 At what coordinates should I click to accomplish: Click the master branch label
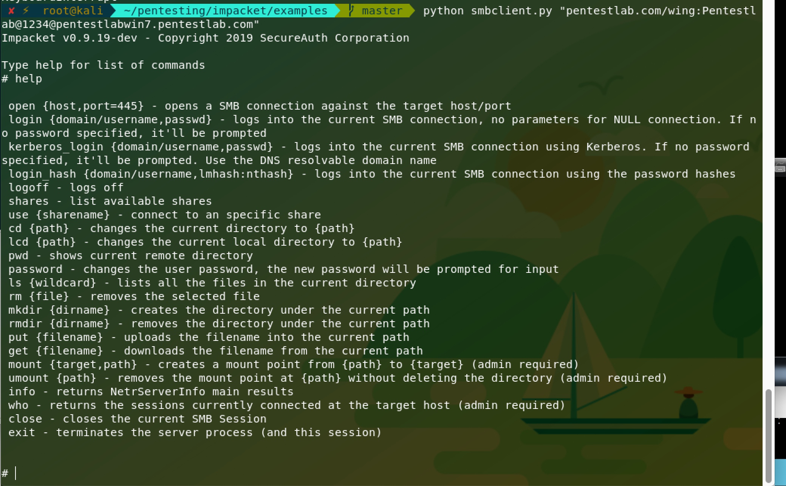tap(382, 11)
